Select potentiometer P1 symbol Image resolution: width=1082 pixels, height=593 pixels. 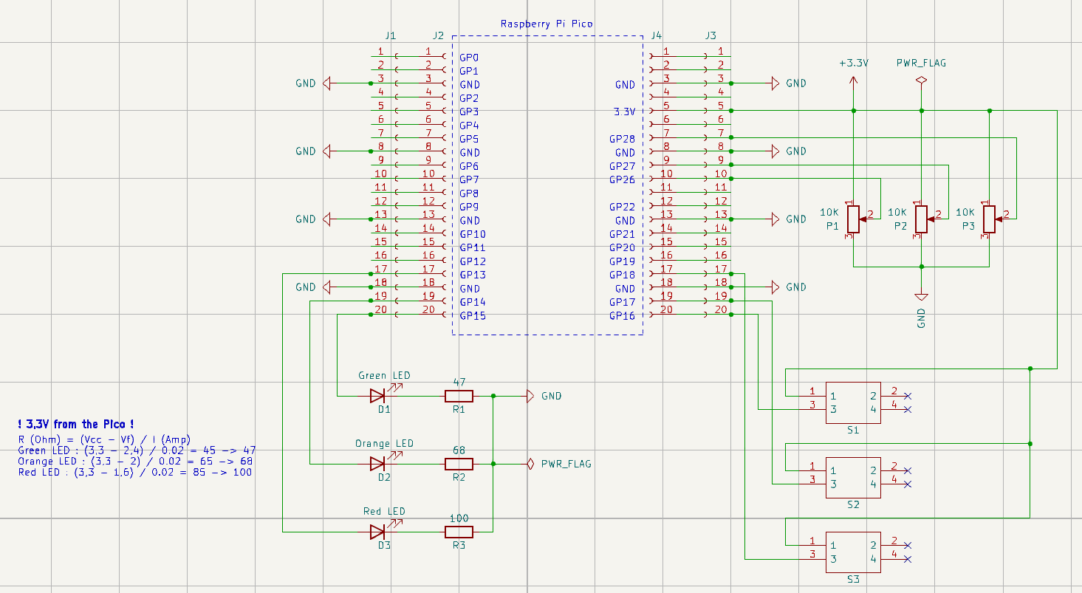point(854,219)
